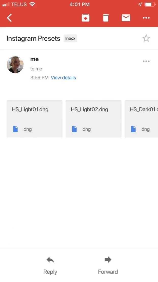
Task: Forward this email
Action: pyautogui.click(x=108, y=265)
